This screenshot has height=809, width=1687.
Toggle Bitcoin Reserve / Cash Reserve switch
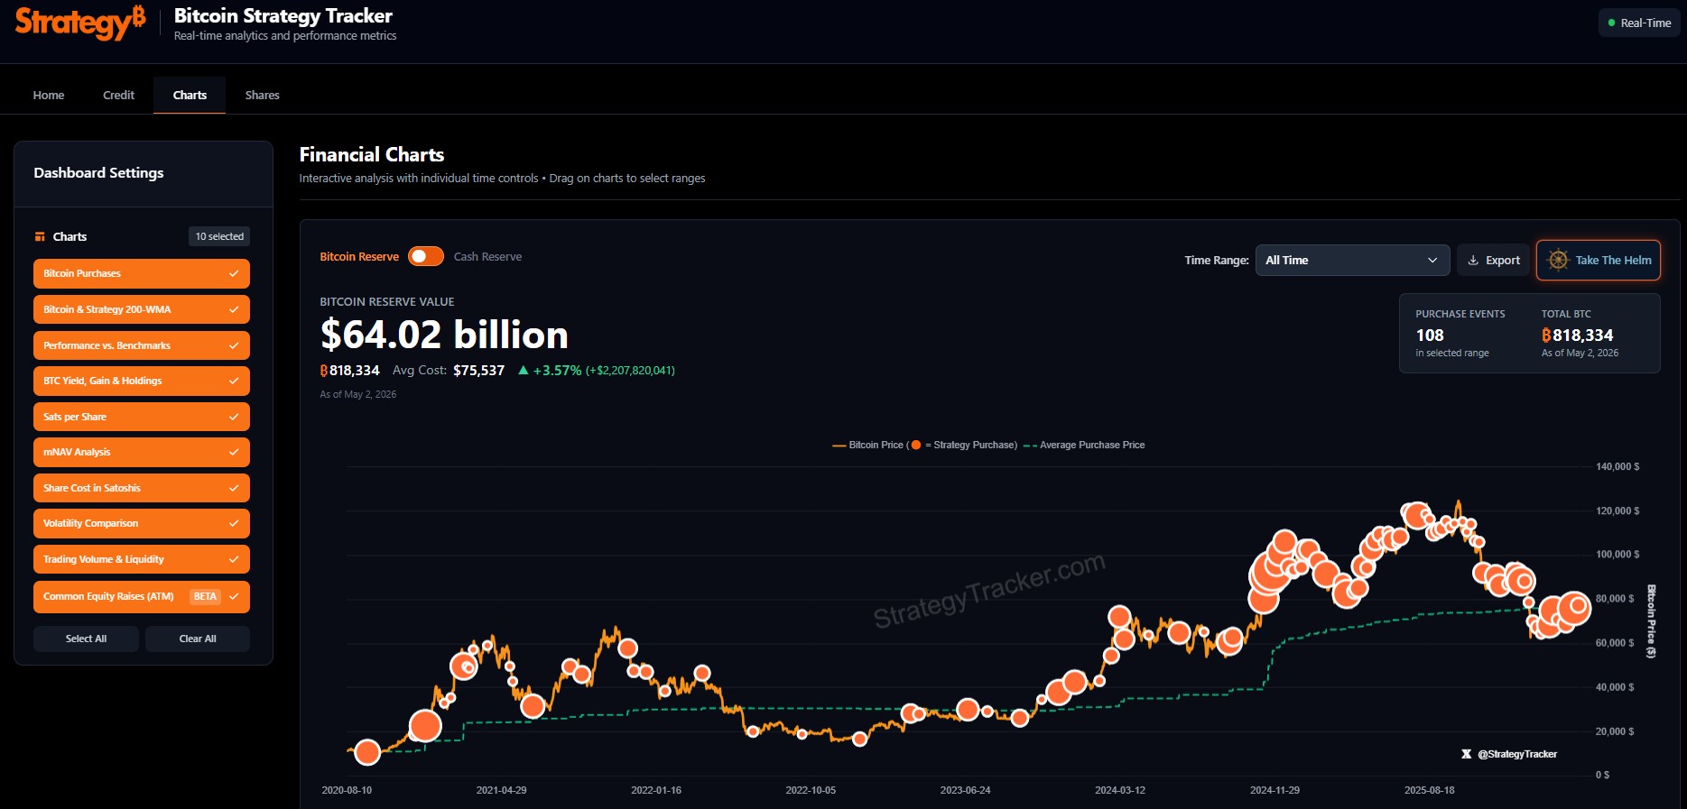426,257
